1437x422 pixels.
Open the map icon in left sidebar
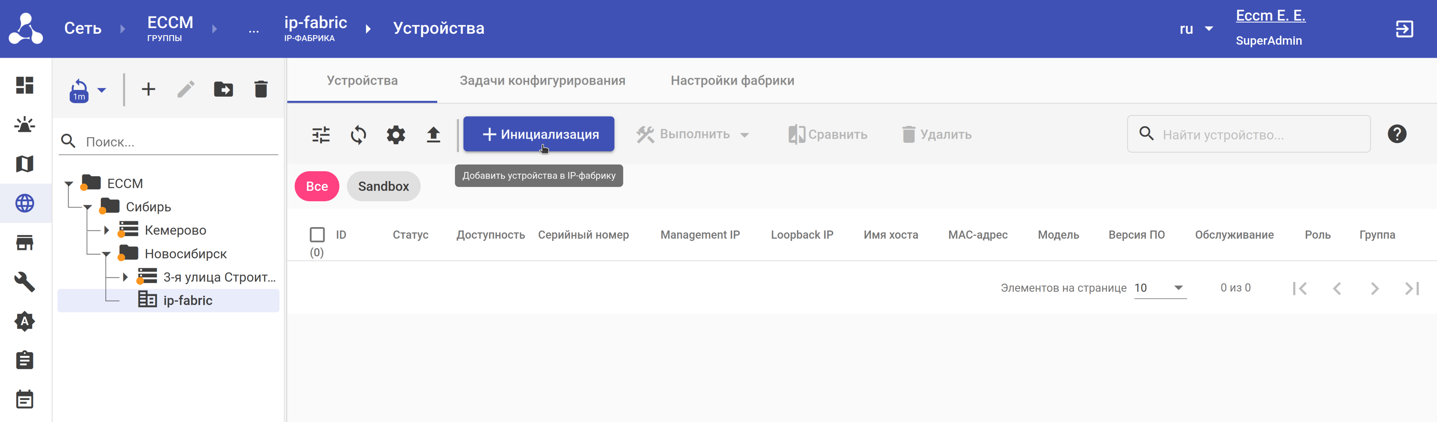[x=24, y=164]
